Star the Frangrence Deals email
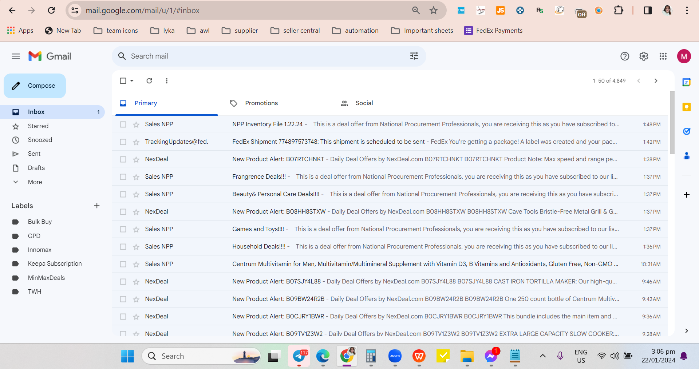The image size is (699, 369). coord(136,177)
